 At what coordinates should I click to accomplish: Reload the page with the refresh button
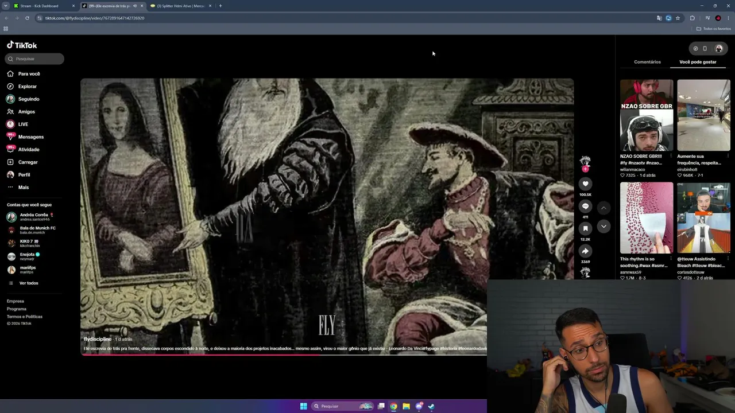[27, 18]
